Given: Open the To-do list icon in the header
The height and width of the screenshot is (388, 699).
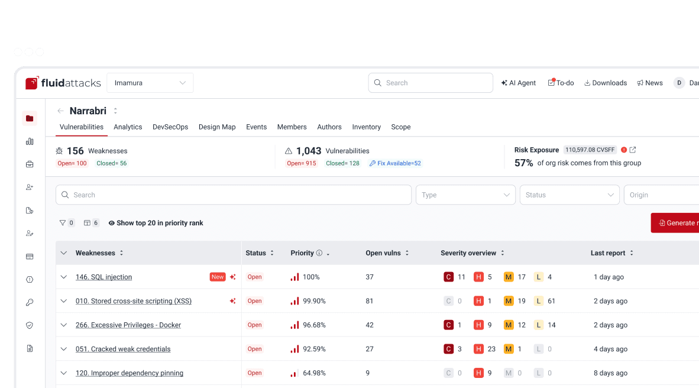Looking at the screenshot, I should coord(551,83).
